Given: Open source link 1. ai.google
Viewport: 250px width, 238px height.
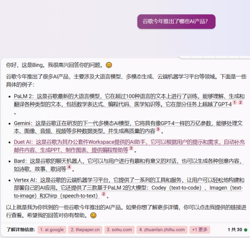Looking at the screenshot, I should tap(52, 230).
